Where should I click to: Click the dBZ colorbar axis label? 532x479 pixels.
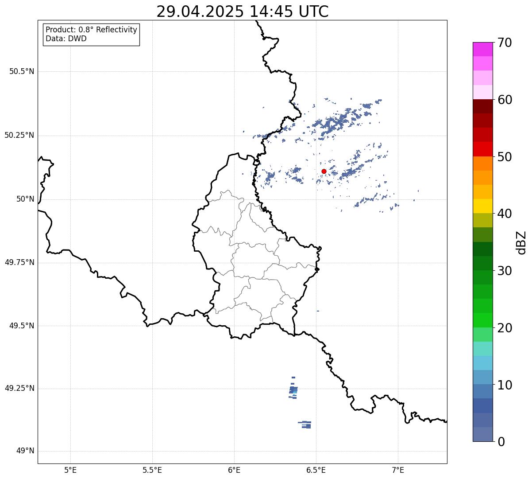click(x=521, y=242)
